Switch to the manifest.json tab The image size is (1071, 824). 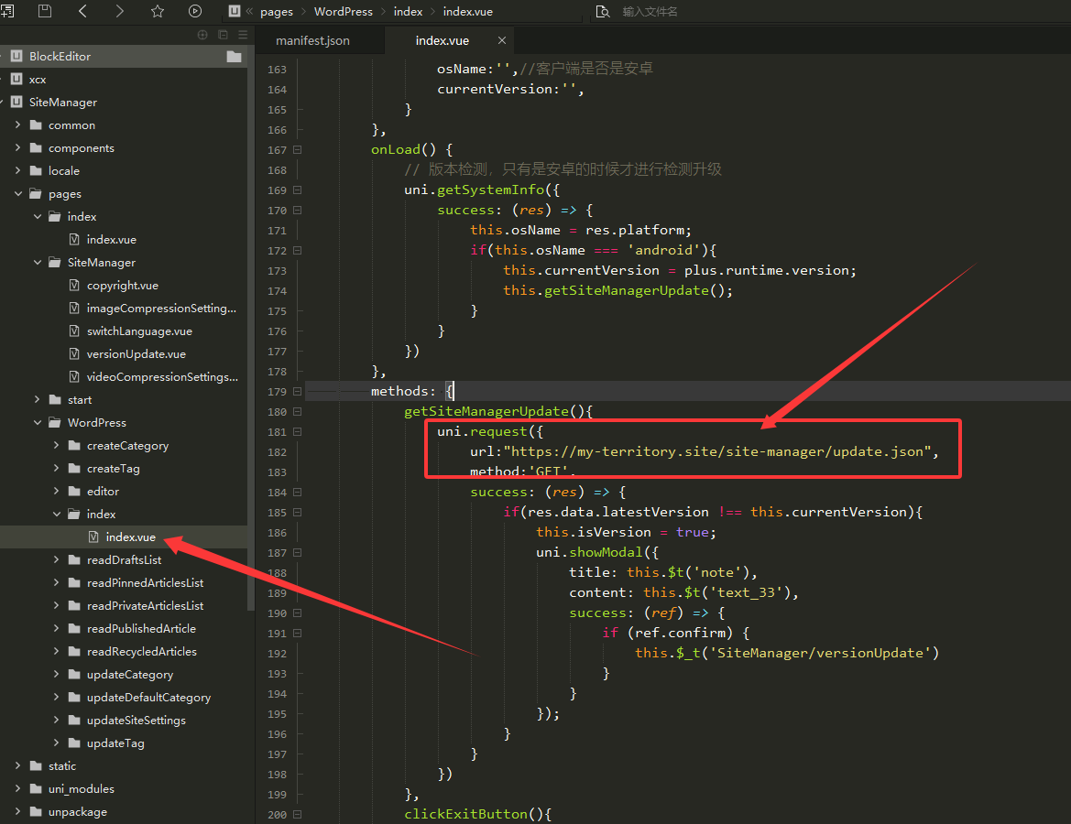coord(312,41)
